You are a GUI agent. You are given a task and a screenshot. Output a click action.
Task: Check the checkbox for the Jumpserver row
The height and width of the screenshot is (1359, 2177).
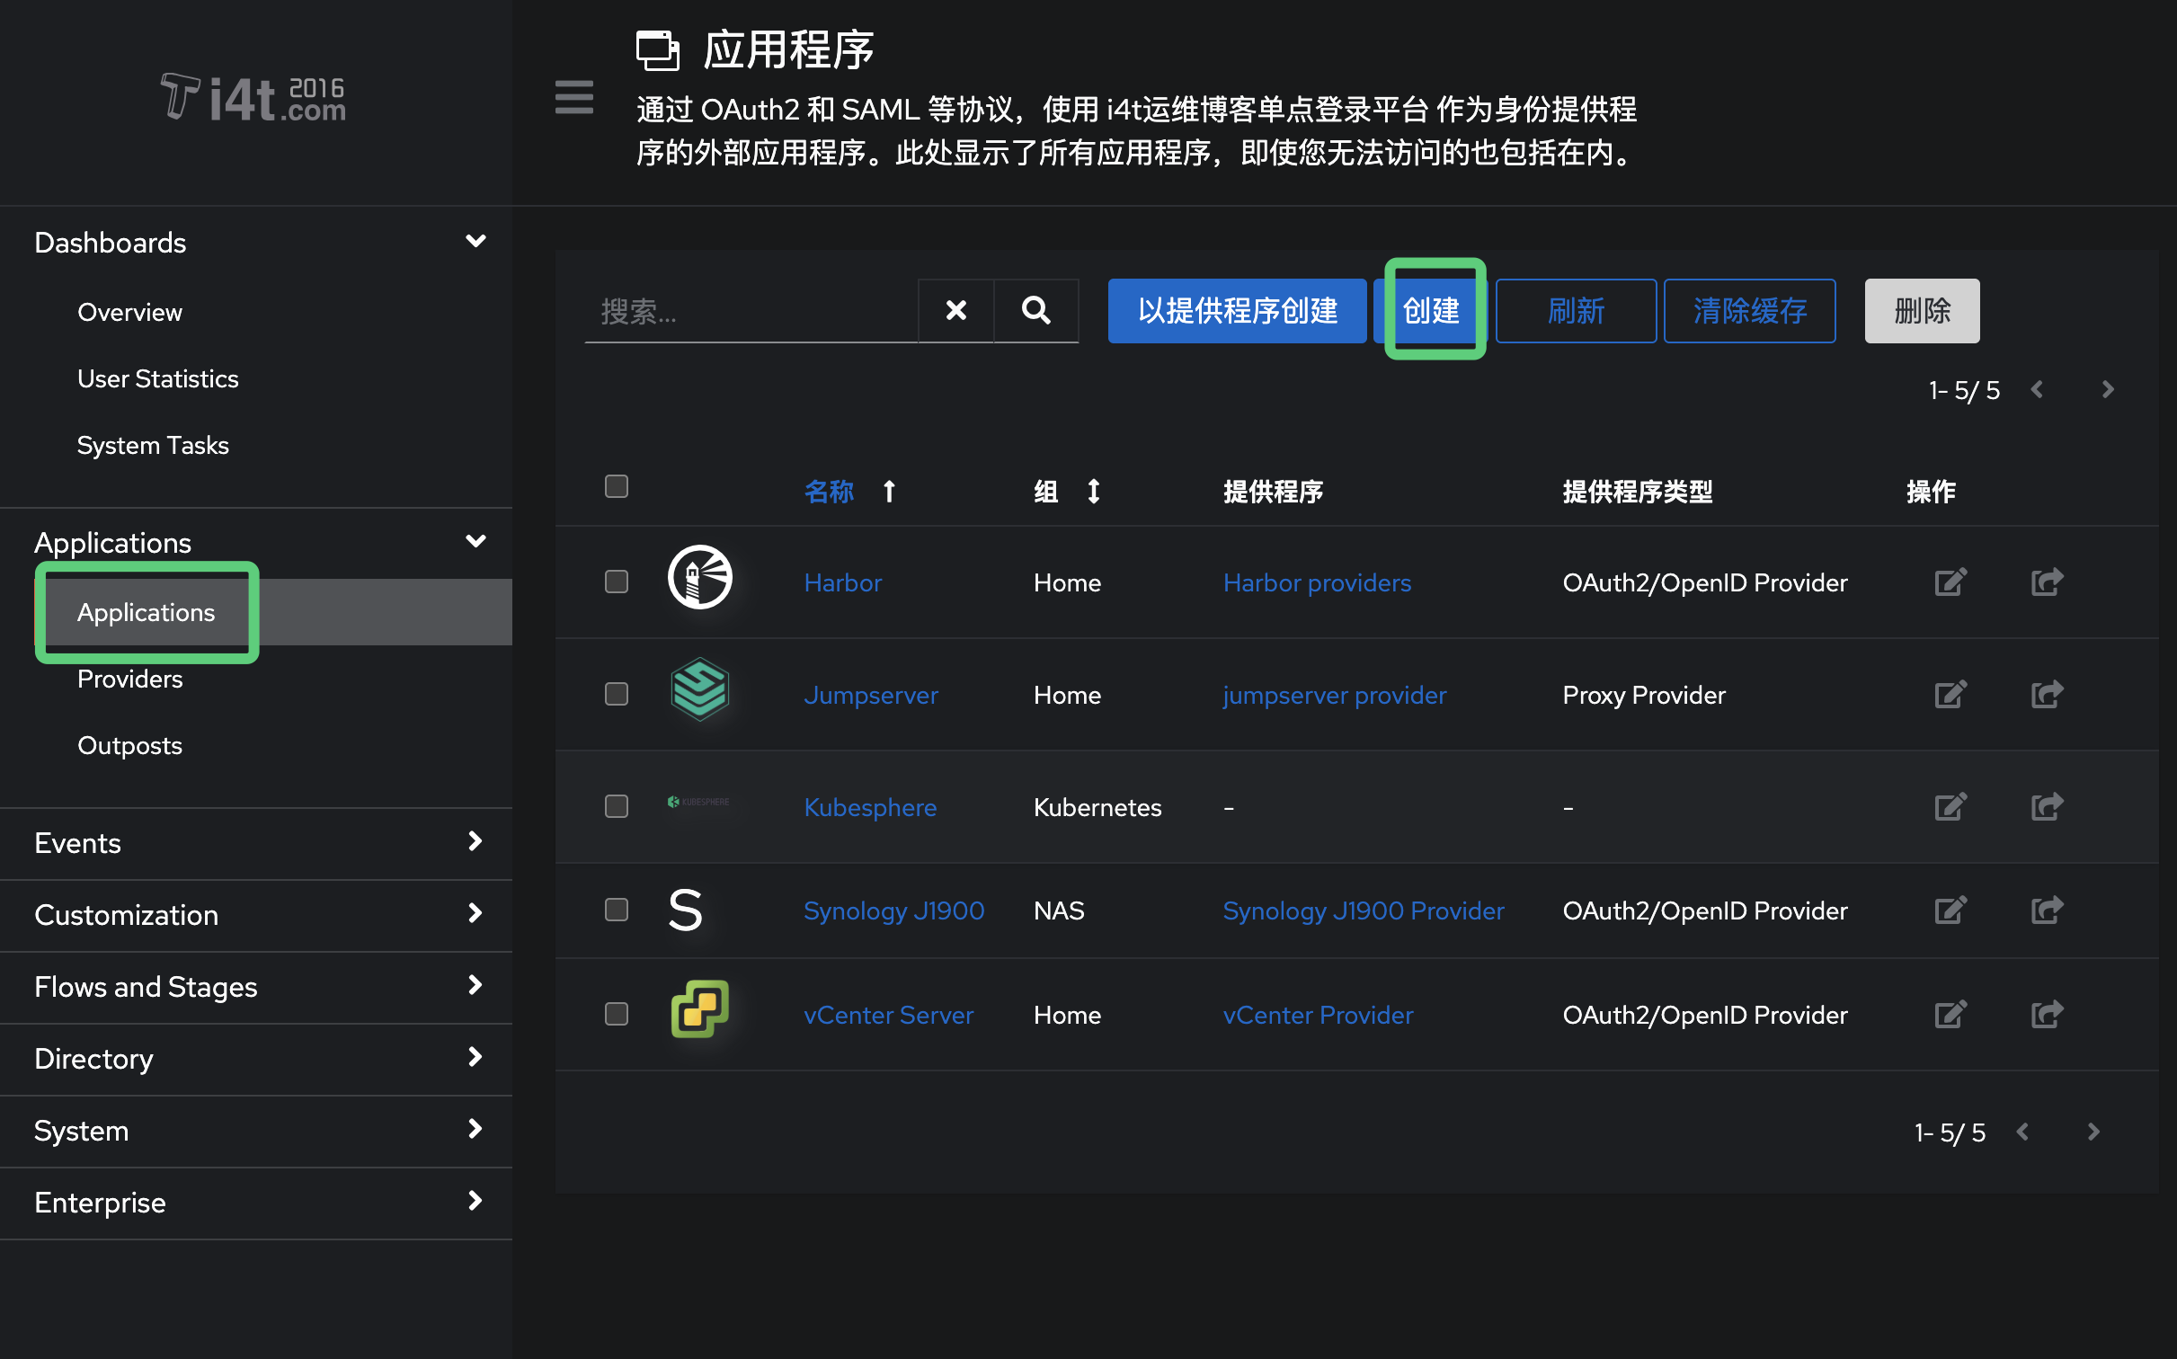click(616, 694)
